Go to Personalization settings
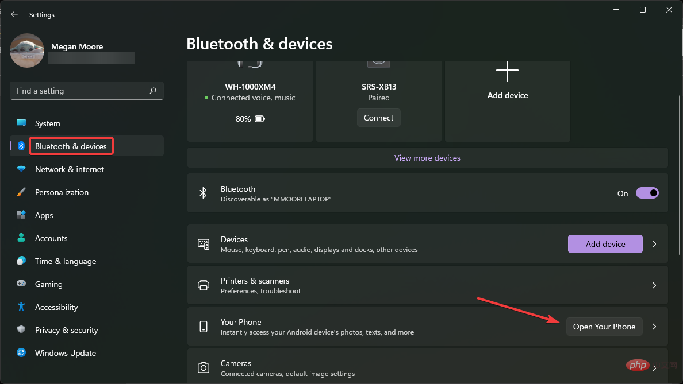This screenshot has height=384, width=683. pyautogui.click(x=87, y=192)
